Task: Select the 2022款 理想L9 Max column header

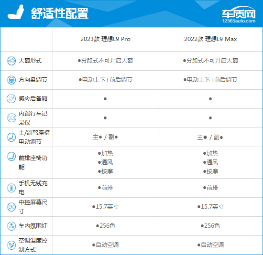Action: [210, 39]
